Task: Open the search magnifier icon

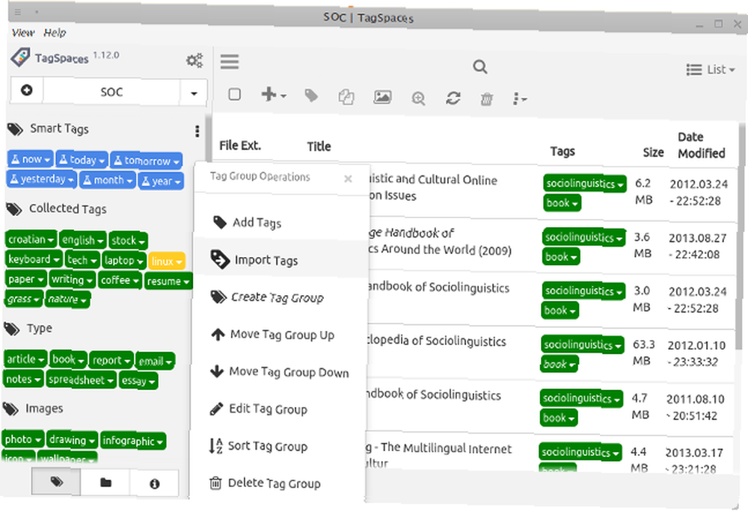Action: 480,66
